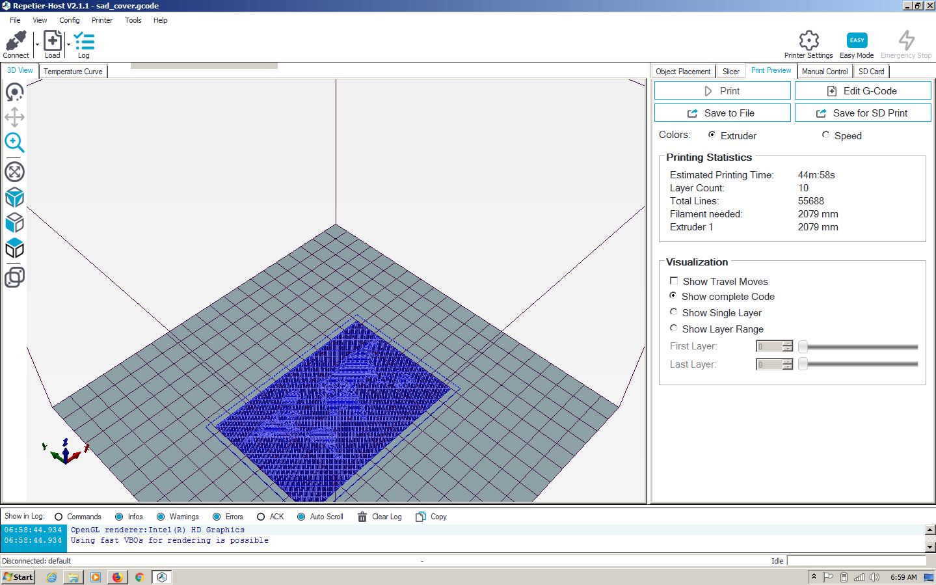Switch to Object Placement tab
This screenshot has width=936, height=585.
(683, 72)
